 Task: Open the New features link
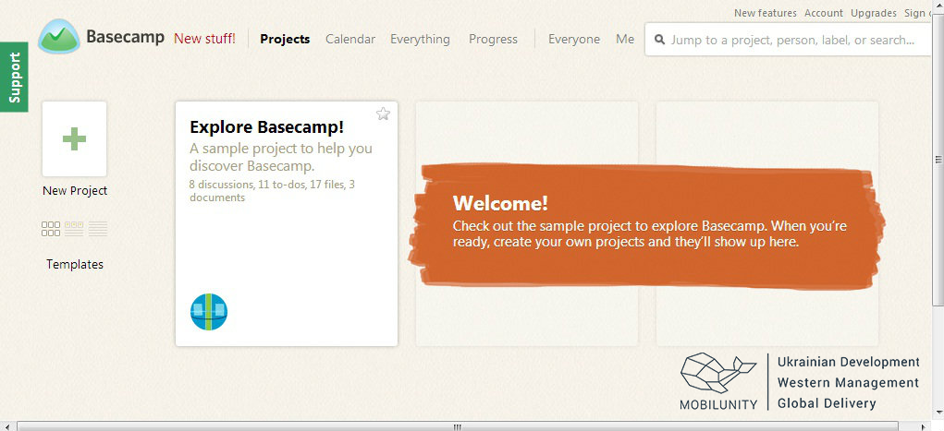click(x=766, y=13)
